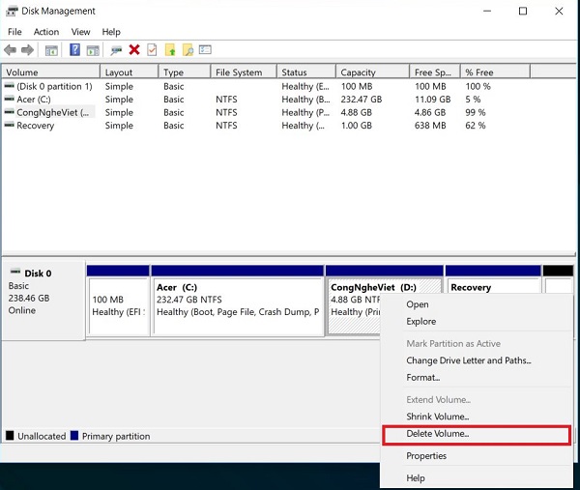Select Properties in the context menu
580x490 pixels.
[426, 455]
